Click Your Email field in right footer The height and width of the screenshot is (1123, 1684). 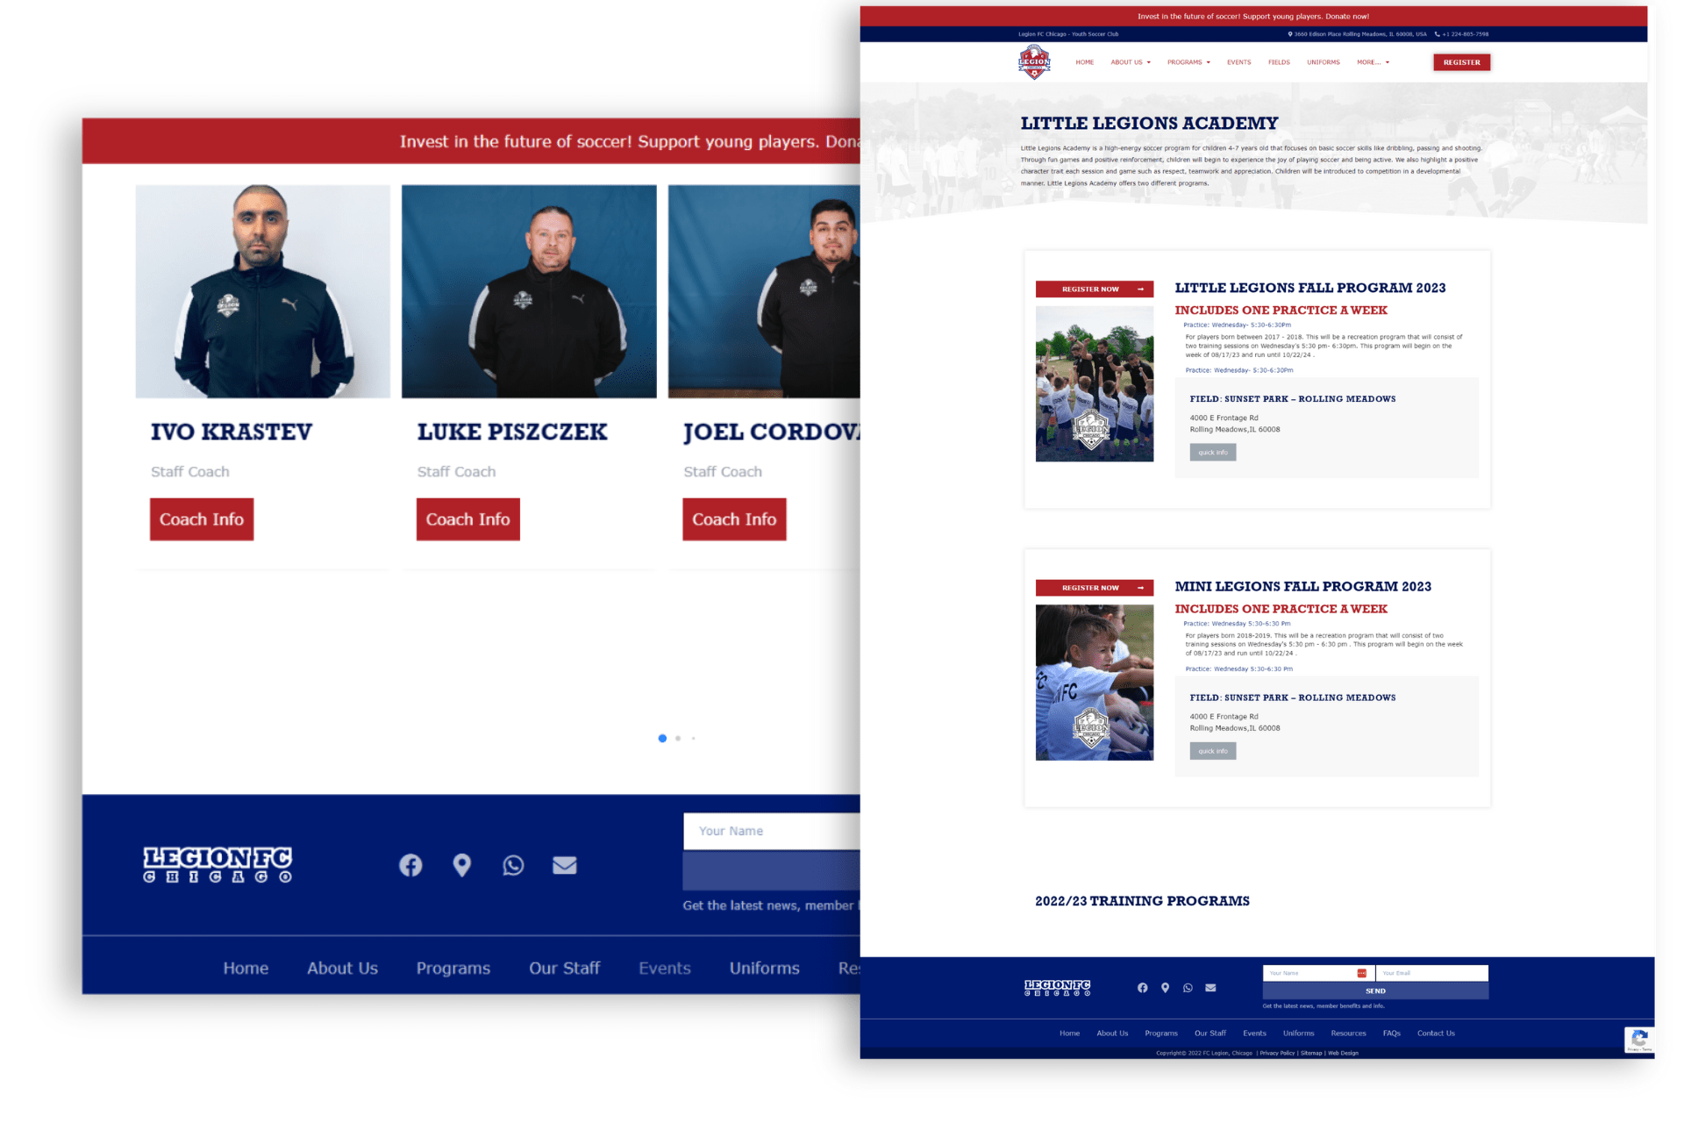pyautogui.click(x=1431, y=973)
